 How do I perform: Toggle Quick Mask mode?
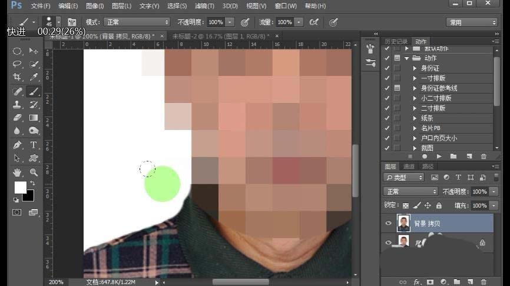pyautogui.click(x=17, y=212)
